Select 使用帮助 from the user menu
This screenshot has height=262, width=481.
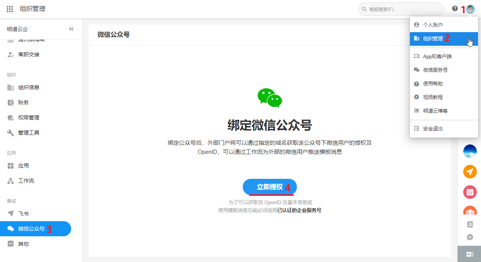click(x=444, y=84)
